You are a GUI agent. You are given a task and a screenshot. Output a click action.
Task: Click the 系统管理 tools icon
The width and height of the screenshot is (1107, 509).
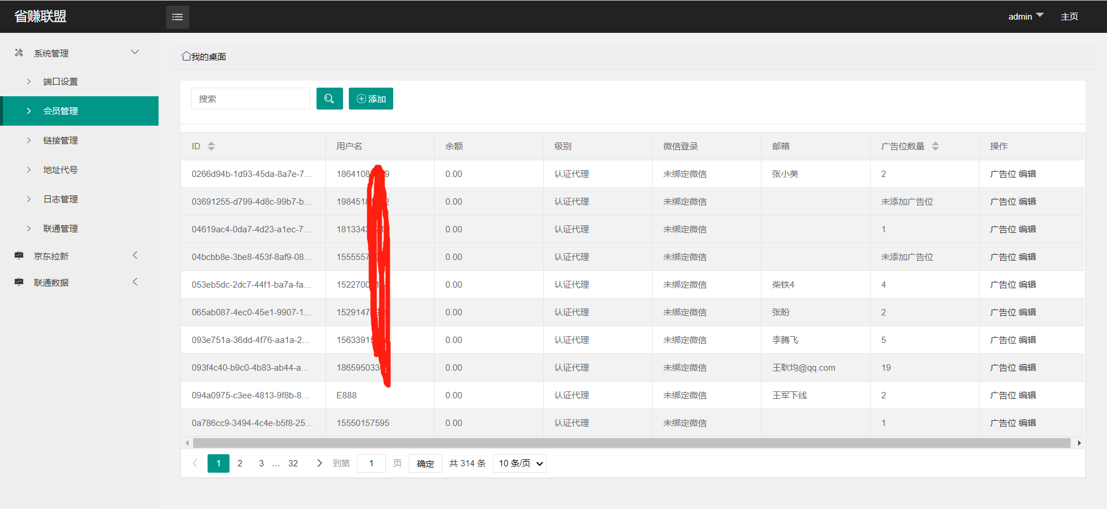point(19,52)
